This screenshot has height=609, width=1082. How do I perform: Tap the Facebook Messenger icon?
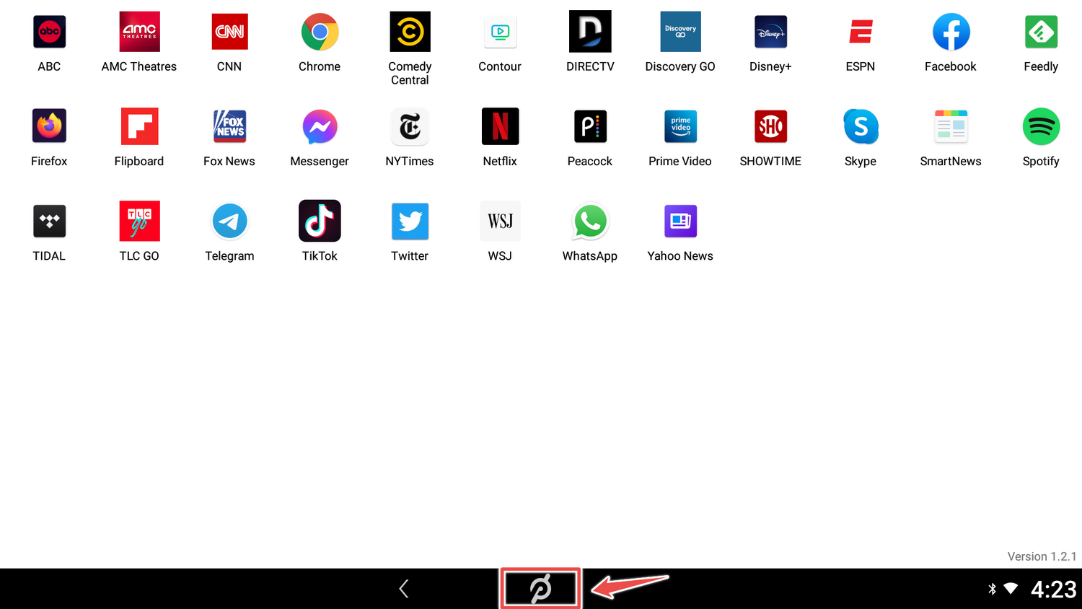click(x=320, y=127)
